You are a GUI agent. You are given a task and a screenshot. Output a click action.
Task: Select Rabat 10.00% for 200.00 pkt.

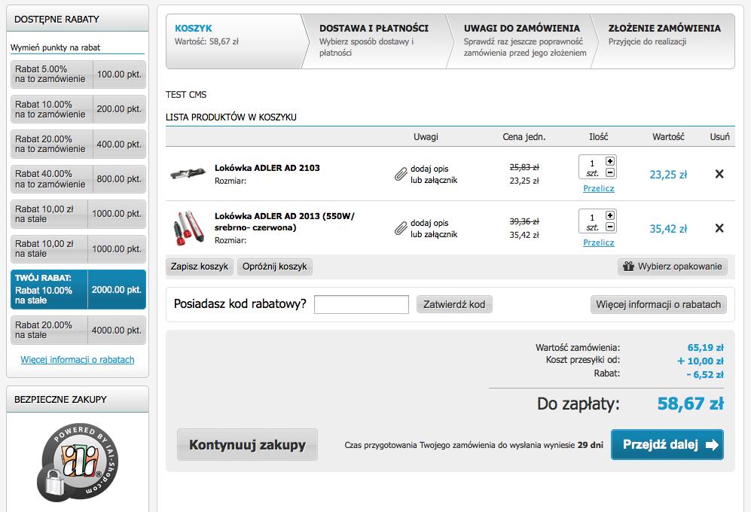pos(78,109)
